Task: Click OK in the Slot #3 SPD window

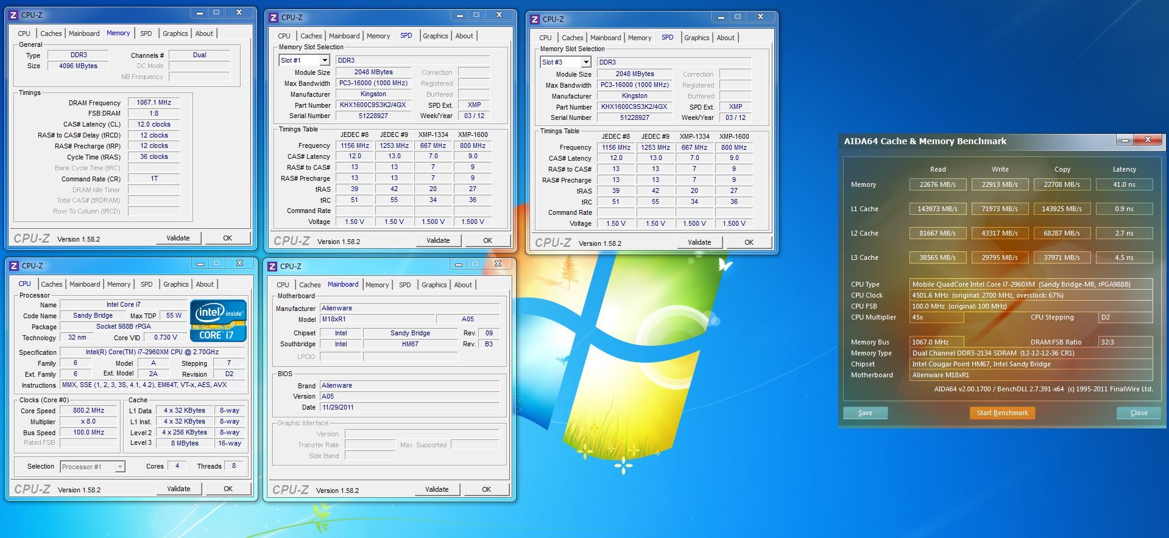Action: click(x=749, y=242)
